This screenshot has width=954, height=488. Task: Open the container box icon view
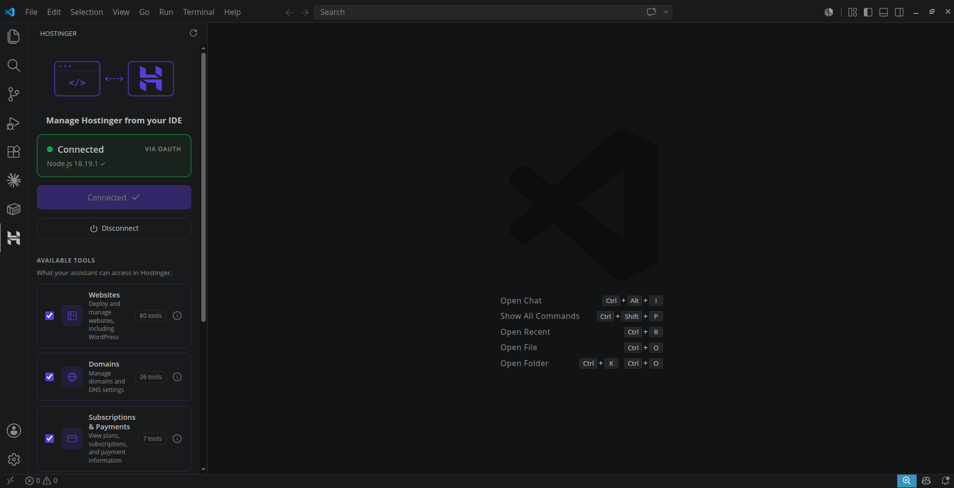tap(14, 209)
